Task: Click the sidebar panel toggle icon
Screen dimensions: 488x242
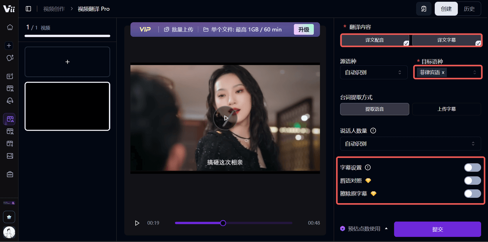Action: [x=28, y=9]
